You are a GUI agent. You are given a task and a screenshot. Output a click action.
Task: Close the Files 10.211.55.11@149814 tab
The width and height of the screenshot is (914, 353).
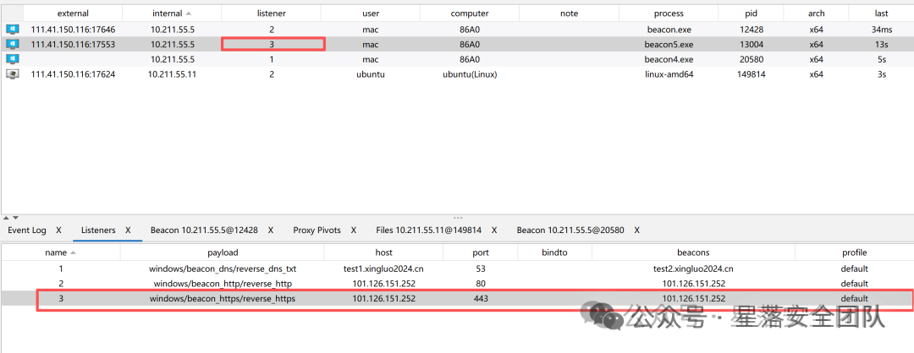click(x=493, y=231)
